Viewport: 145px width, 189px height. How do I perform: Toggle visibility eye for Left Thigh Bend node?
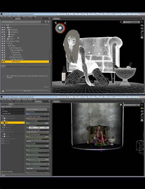pos(2,48)
